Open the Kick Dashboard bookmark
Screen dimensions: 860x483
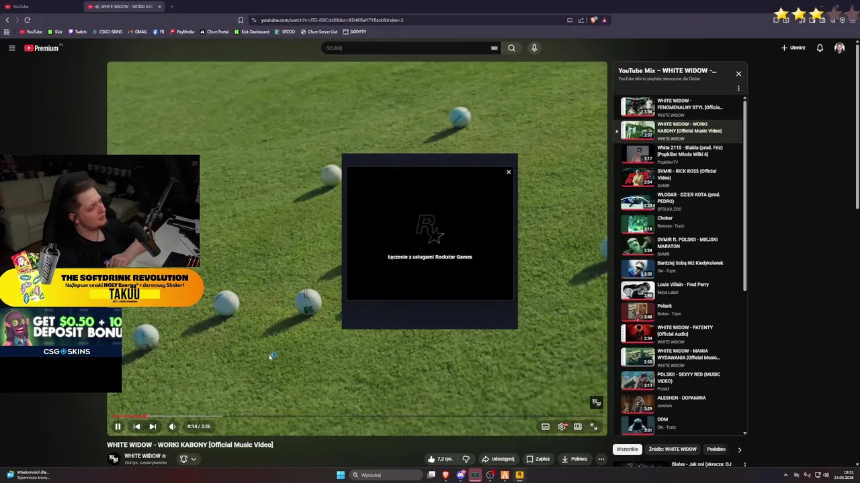pos(252,32)
